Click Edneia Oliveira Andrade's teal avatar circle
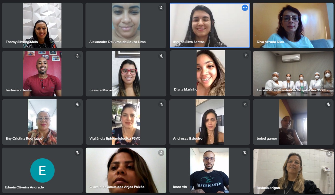 tap(42, 170)
